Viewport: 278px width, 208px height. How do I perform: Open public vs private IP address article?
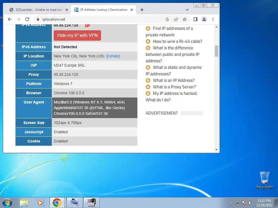pos(172,54)
